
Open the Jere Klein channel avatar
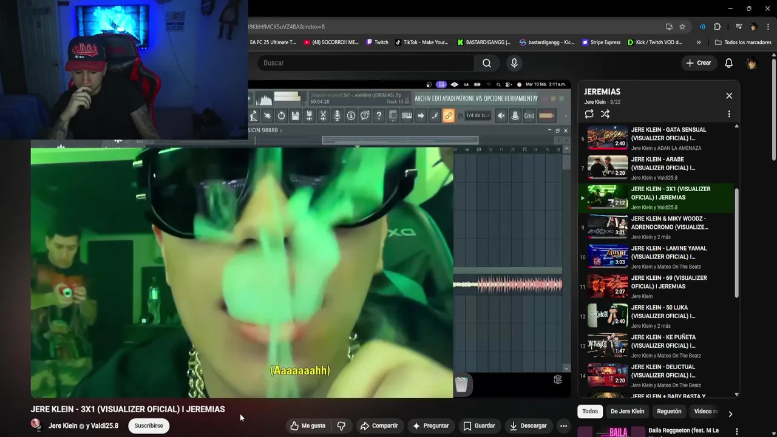(x=36, y=425)
